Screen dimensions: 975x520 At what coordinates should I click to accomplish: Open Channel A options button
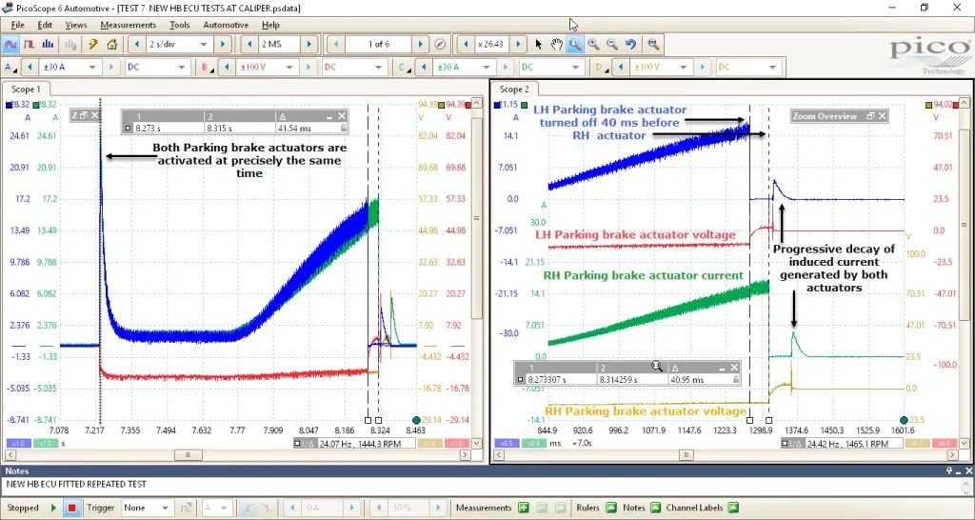click(x=10, y=67)
